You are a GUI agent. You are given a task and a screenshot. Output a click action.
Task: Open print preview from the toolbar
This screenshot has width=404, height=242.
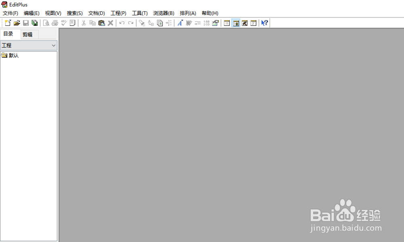pyautogui.click(x=46, y=23)
